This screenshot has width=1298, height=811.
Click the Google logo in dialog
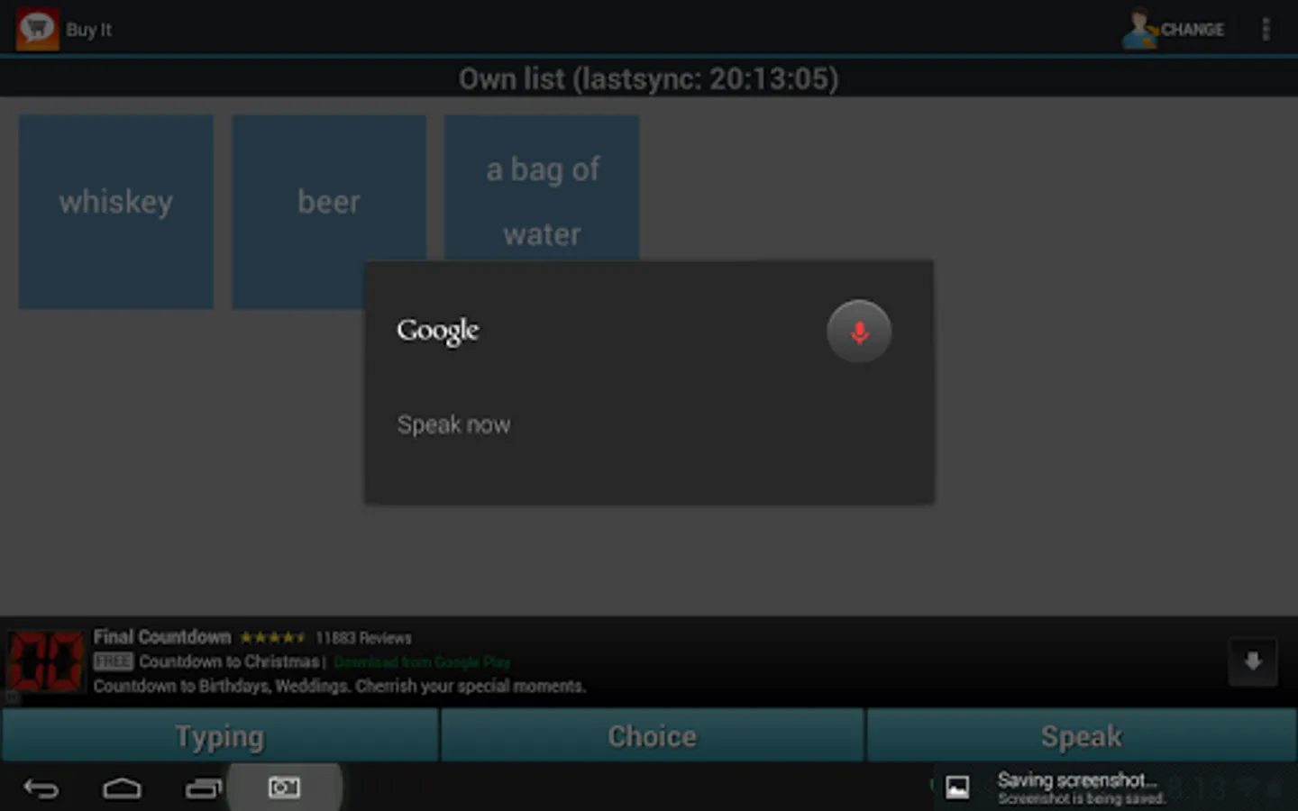438,331
